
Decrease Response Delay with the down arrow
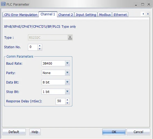point(67,103)
